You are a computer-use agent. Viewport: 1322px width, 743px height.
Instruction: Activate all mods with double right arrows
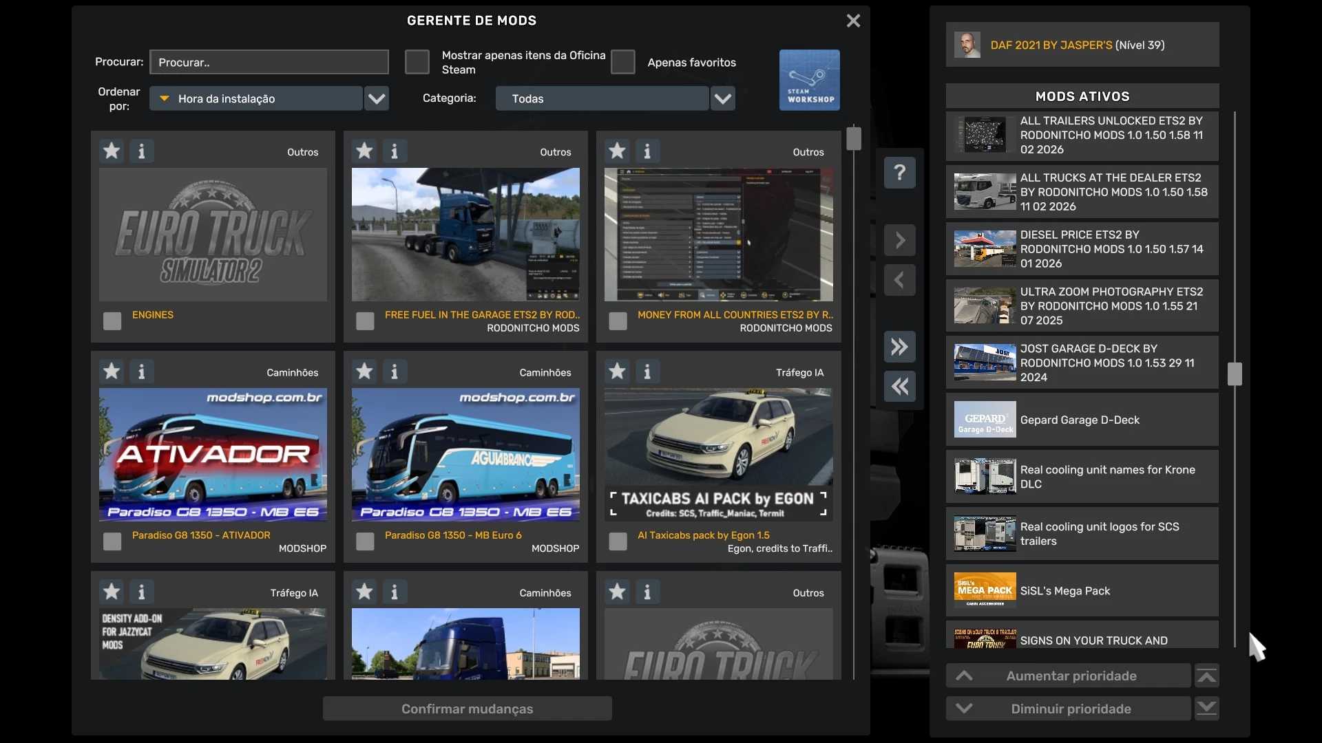click(899, 347)
